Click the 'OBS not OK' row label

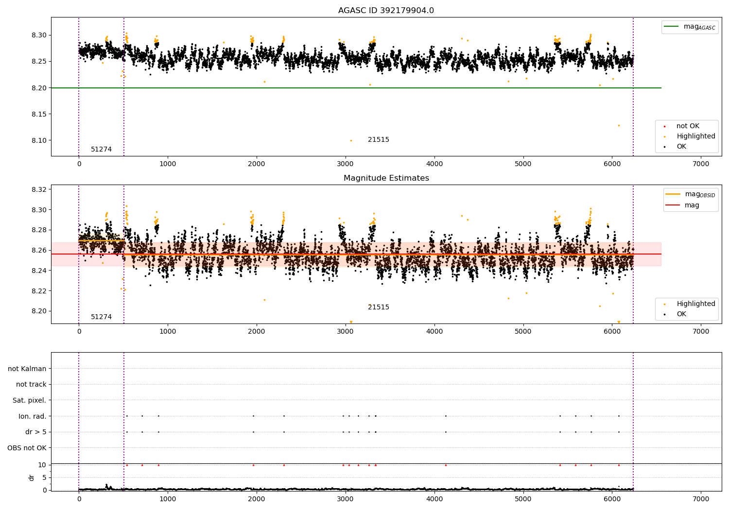[27, 448]
